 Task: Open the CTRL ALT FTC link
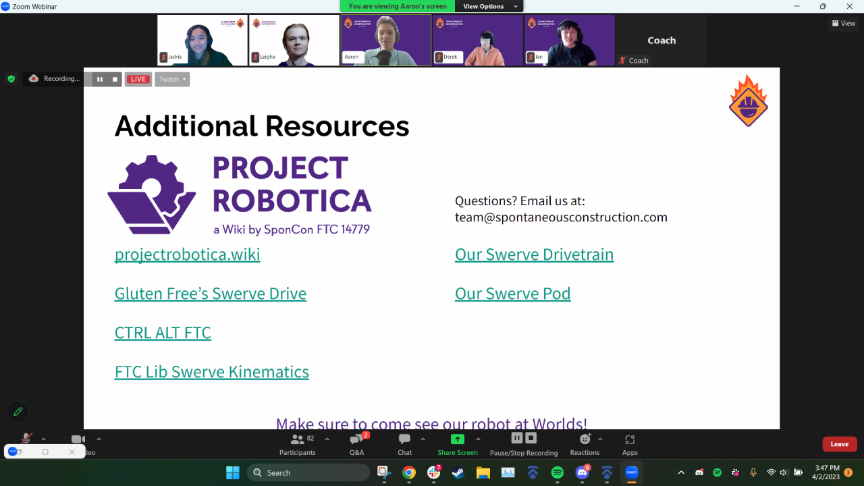(x=163, y=333)
